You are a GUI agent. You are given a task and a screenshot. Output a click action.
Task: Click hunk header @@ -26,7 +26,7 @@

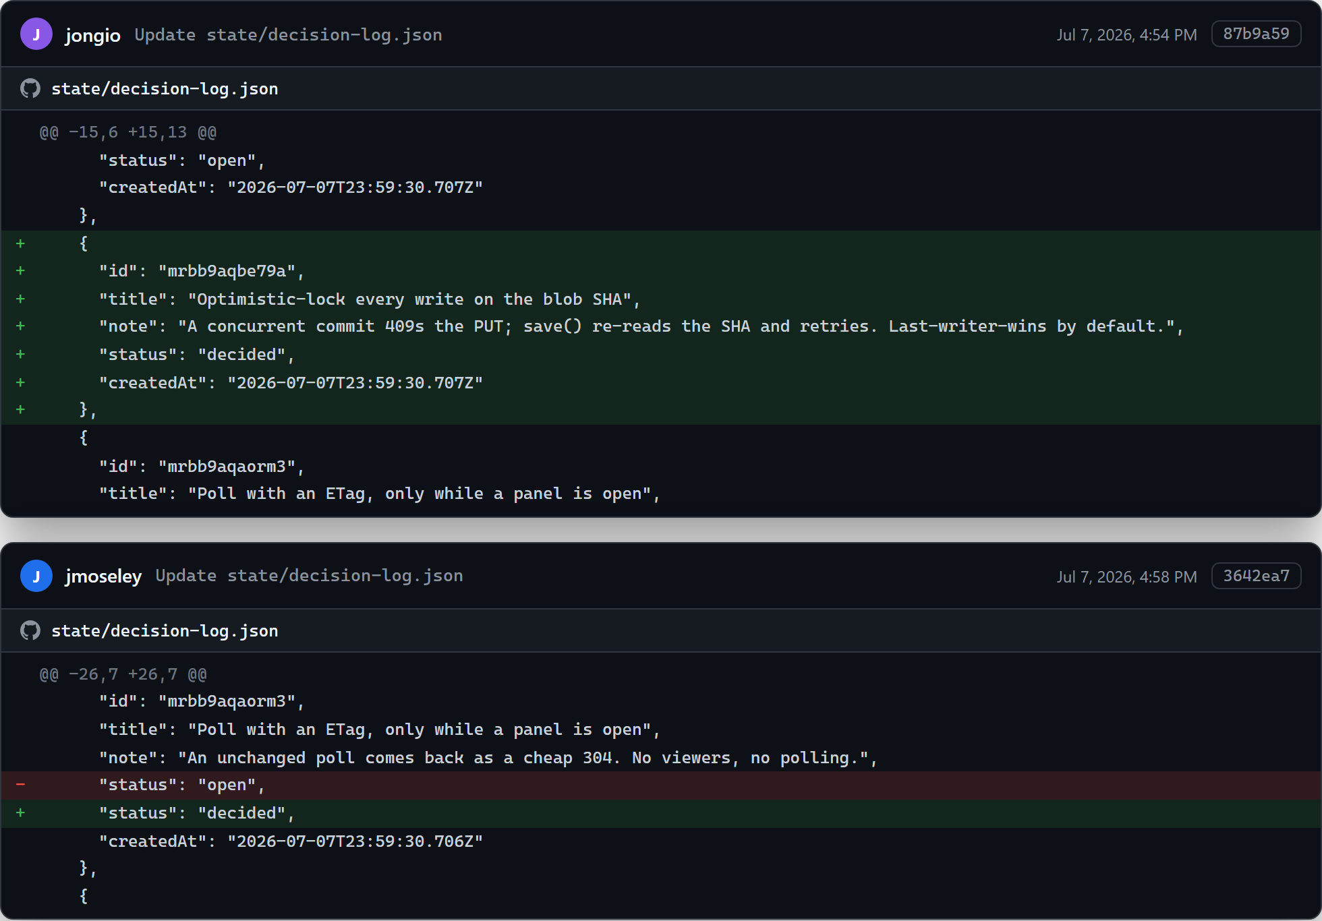123,674
